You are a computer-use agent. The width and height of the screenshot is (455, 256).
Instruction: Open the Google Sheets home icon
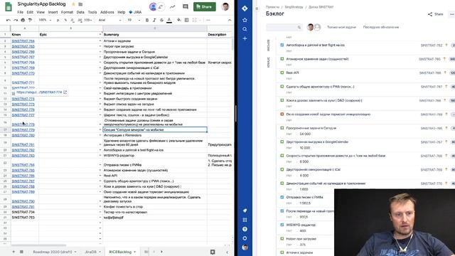tap(8, 6)
